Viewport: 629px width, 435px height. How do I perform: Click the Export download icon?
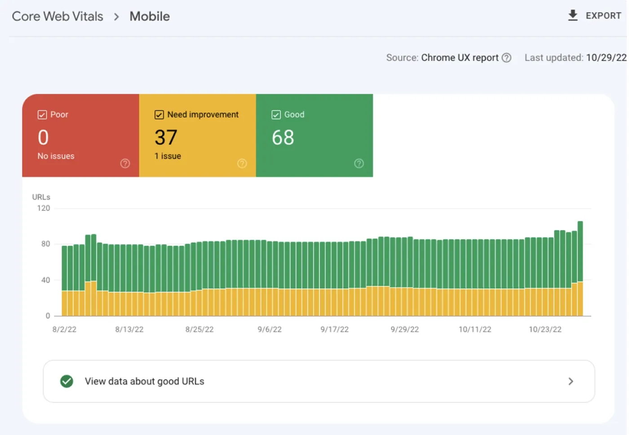572,15
